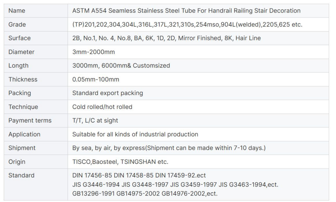Screen dimensions: 336x202
Task: Click the DIN 17456-85 standard line
Action: click(139, 175)
